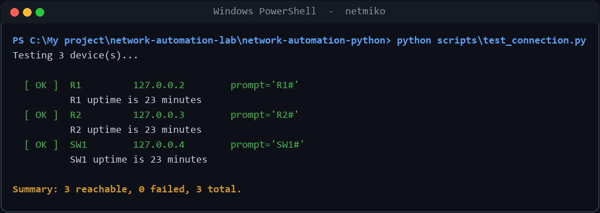The width and height of the screenshot is (600, 213).
Task: Click the device name R2 in results
Action: 76,115
